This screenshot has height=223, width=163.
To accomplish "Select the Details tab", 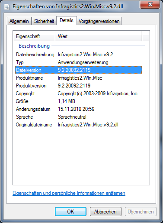I will click(67, 20).
